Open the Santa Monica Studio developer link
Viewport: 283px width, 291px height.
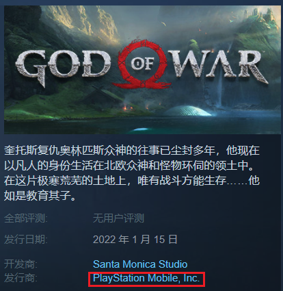pyautogui.click(x=140, y=264)
